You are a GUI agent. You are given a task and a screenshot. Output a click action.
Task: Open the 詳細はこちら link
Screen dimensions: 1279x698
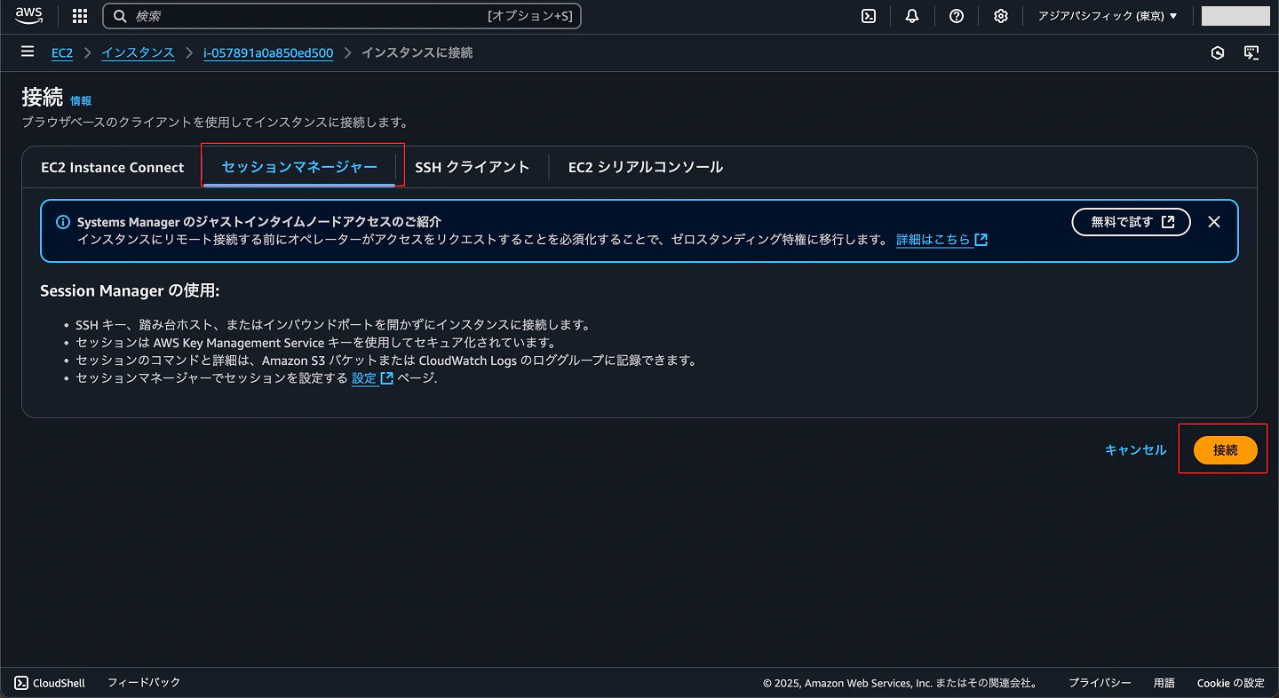click(x=935, y=239)
